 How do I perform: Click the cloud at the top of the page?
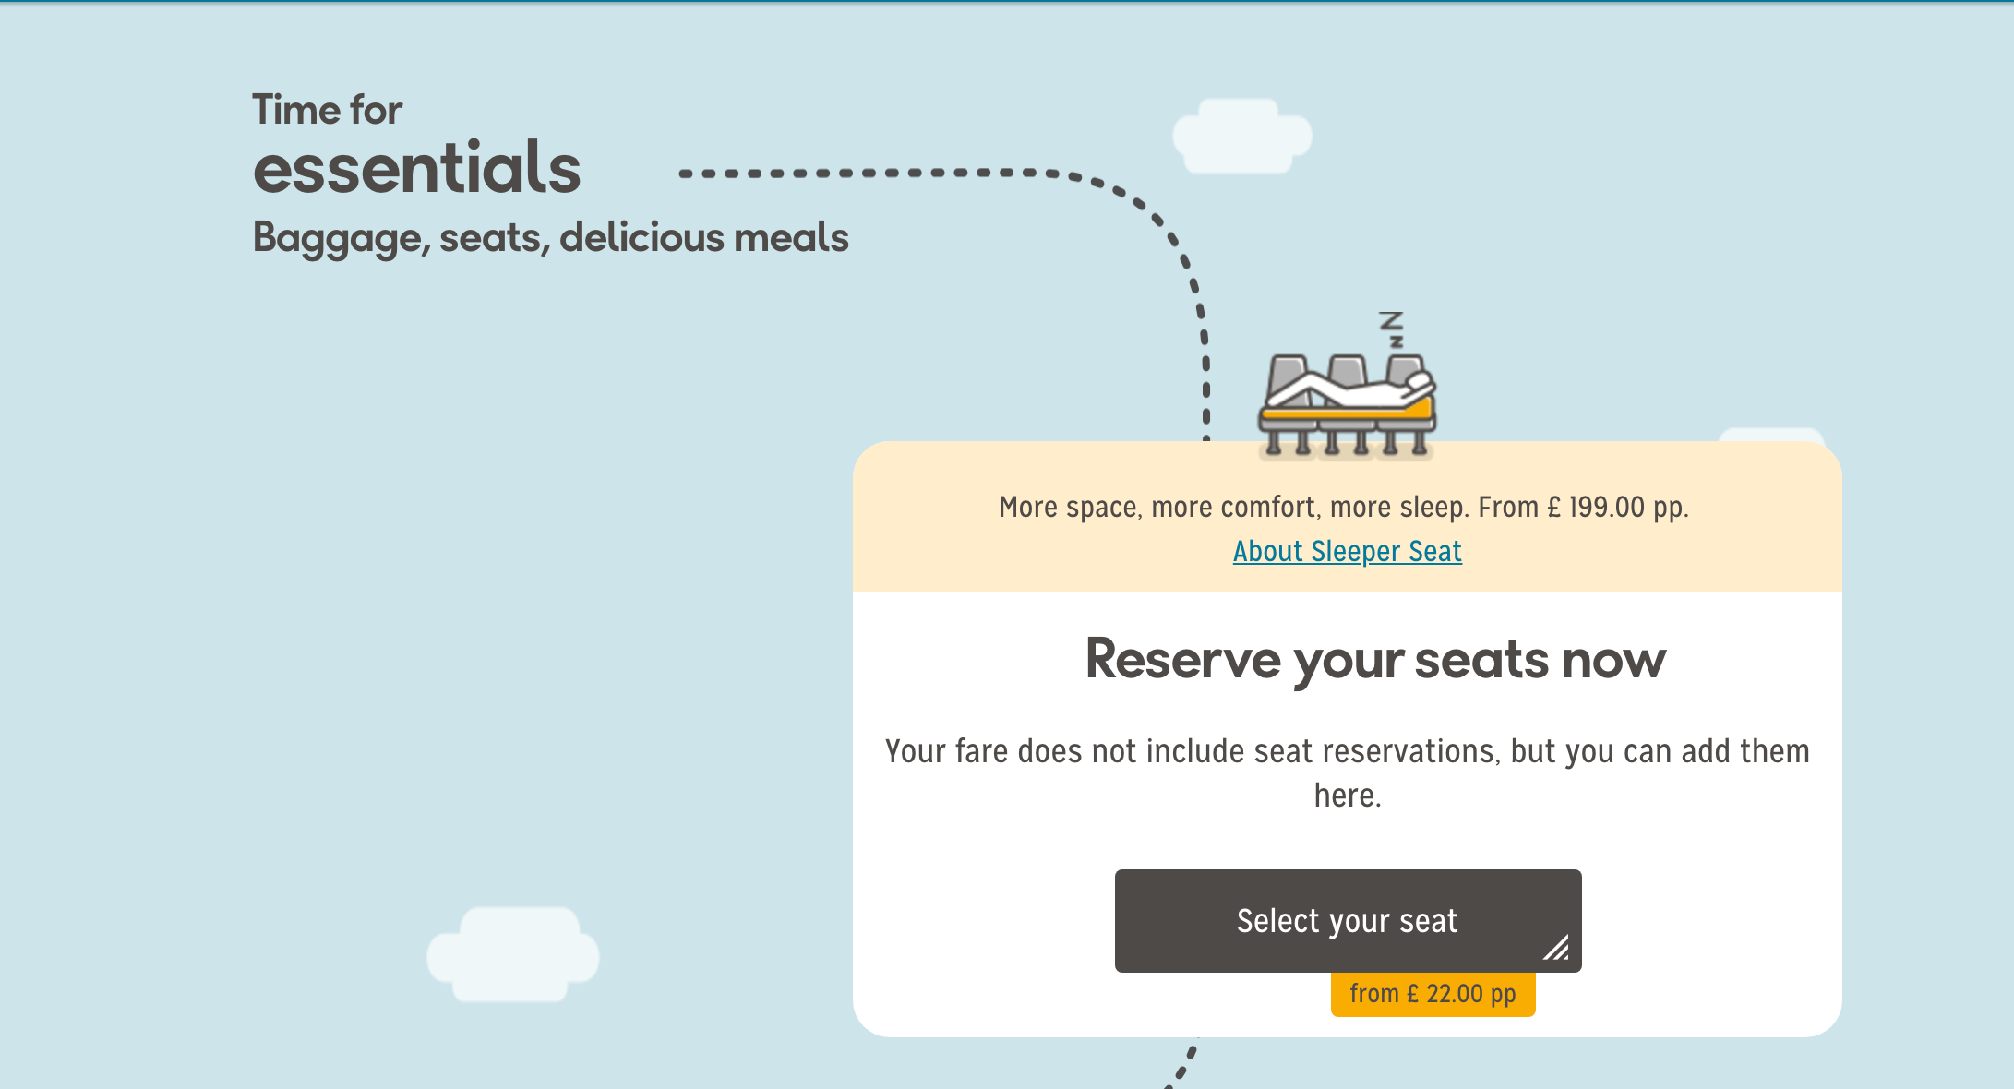[x=1241, y=137]
